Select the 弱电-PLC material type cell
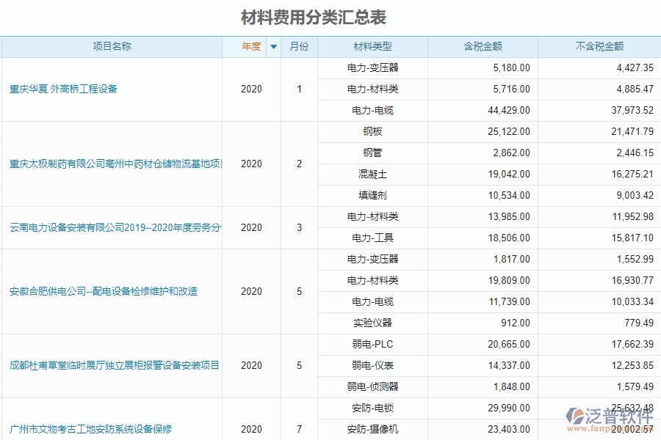This screenshot has width=661, height=440. pyautogui.click(x=372, y=344)
